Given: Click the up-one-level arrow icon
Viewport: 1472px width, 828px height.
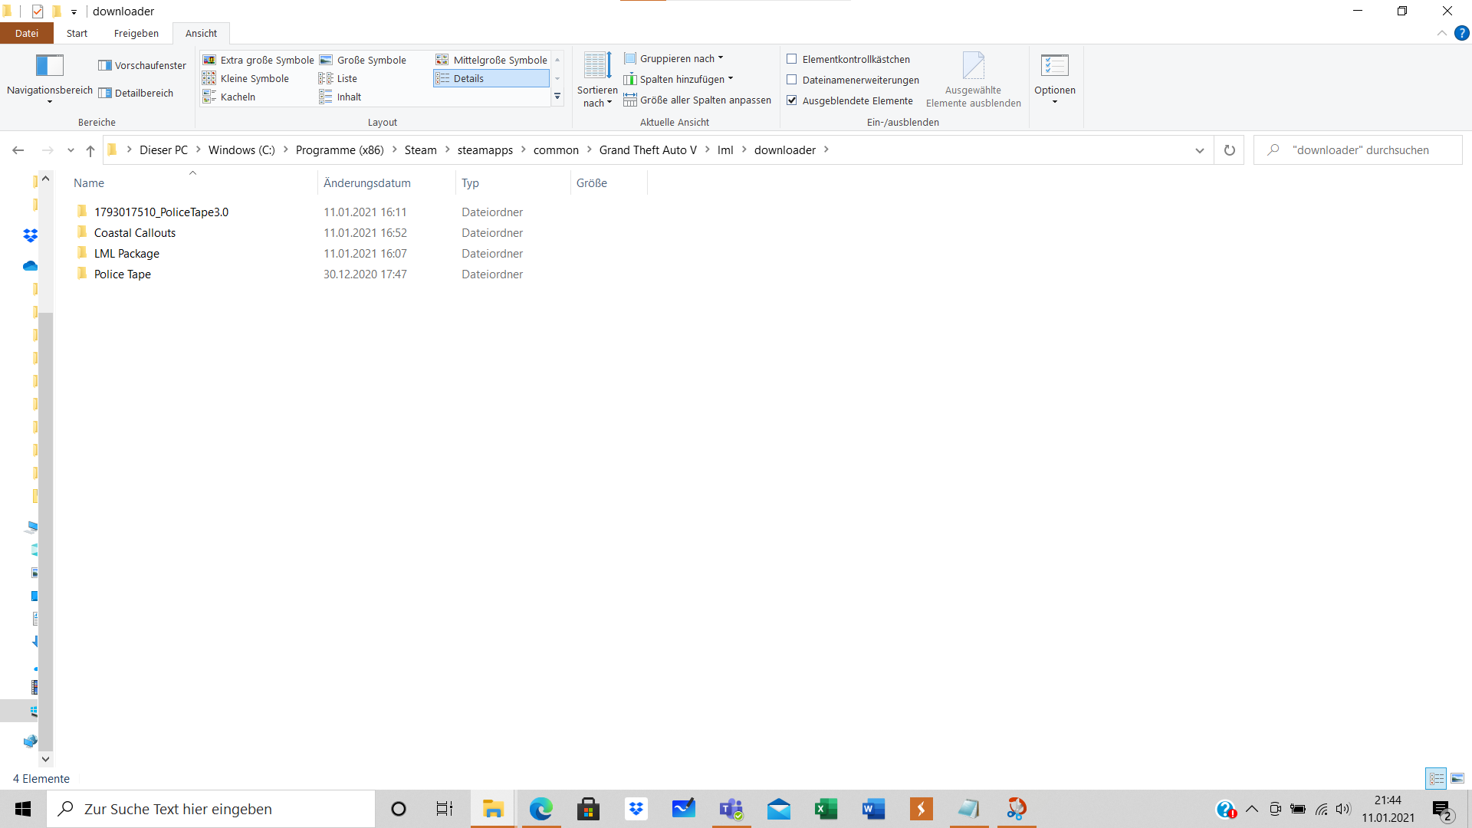Looking at the screenshot, I should (x=90, y=150).
